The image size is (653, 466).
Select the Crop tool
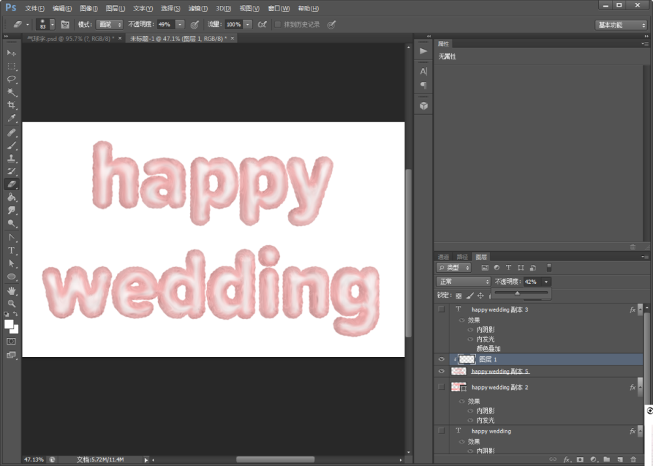coord(11,105)
